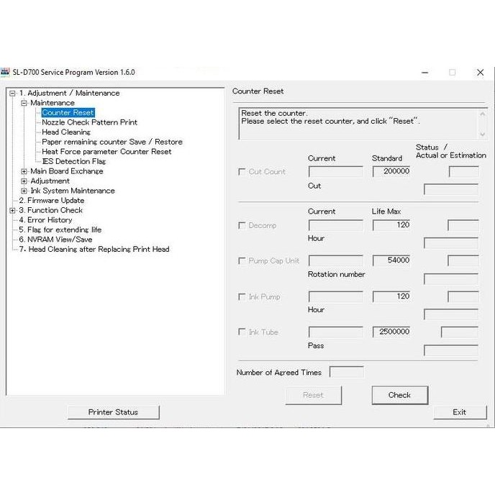Enable the Pump Cap Unit checkbox
The image size is (495, 495).
(x=242, y=260)
